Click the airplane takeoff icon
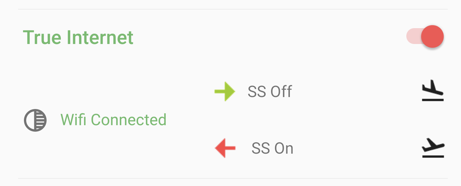 click(433, 148)
